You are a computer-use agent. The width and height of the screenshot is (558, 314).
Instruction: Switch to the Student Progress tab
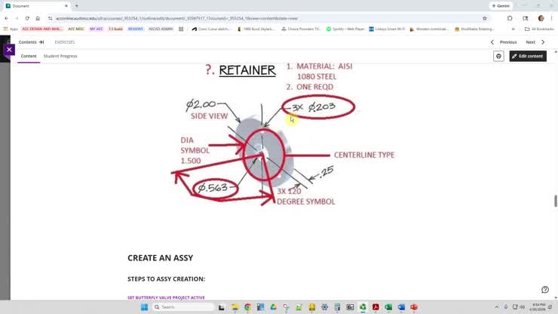tap(60, 56)
